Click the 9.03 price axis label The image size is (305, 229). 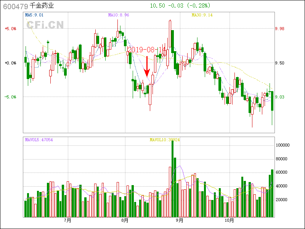(x=280, y=97)
